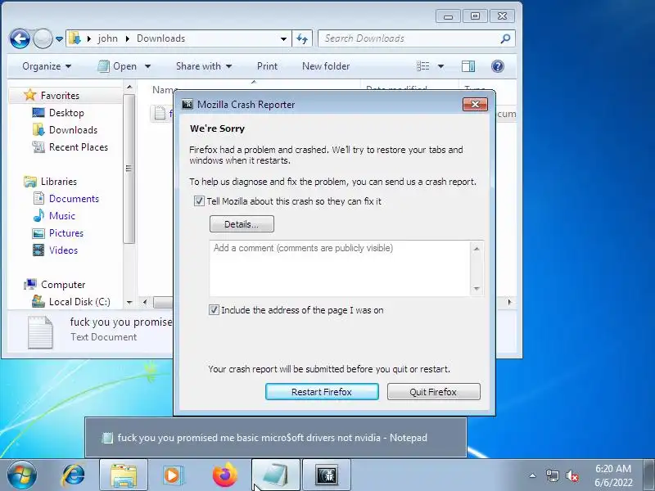This screenshot has width=655, height=491.
Task: Open the Organize menu
Action: click(x=47, y=66)
